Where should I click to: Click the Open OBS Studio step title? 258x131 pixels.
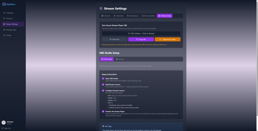click(112, 78)
